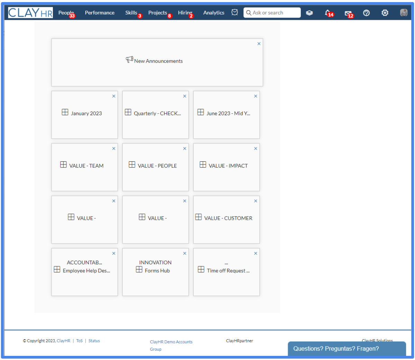Click the June 2023 - Mid Y... grid icon

pos(201,112)
